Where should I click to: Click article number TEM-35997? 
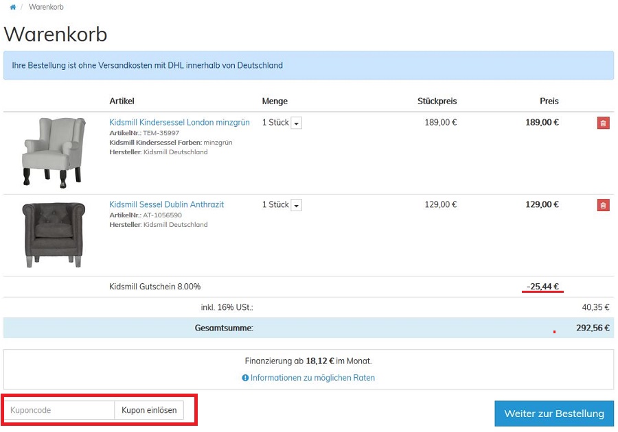tap(161, 133)
